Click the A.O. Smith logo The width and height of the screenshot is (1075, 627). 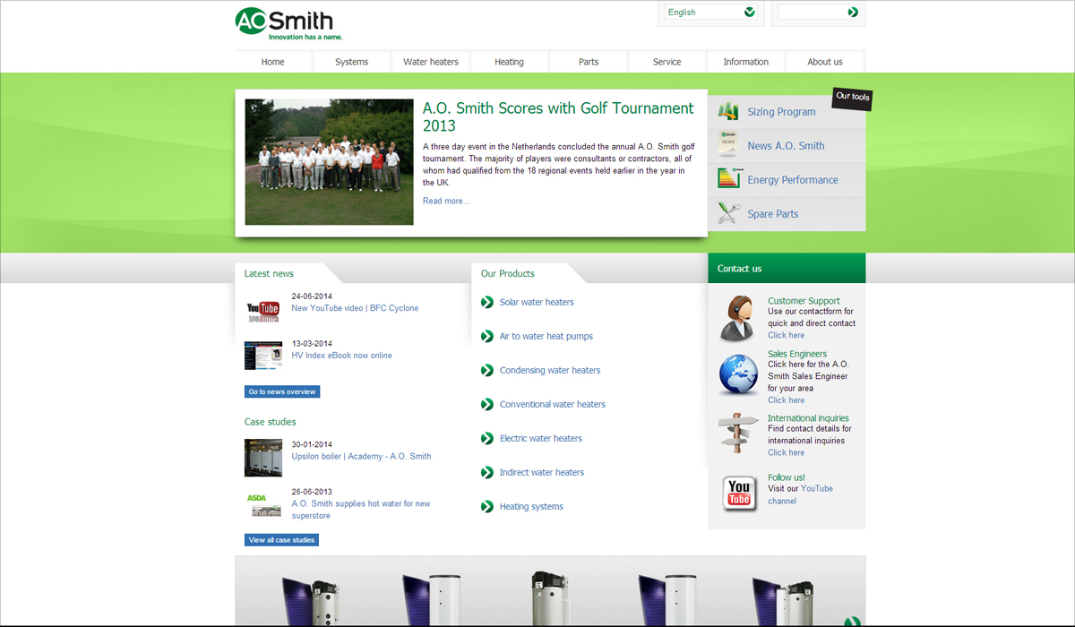point(288,23)
